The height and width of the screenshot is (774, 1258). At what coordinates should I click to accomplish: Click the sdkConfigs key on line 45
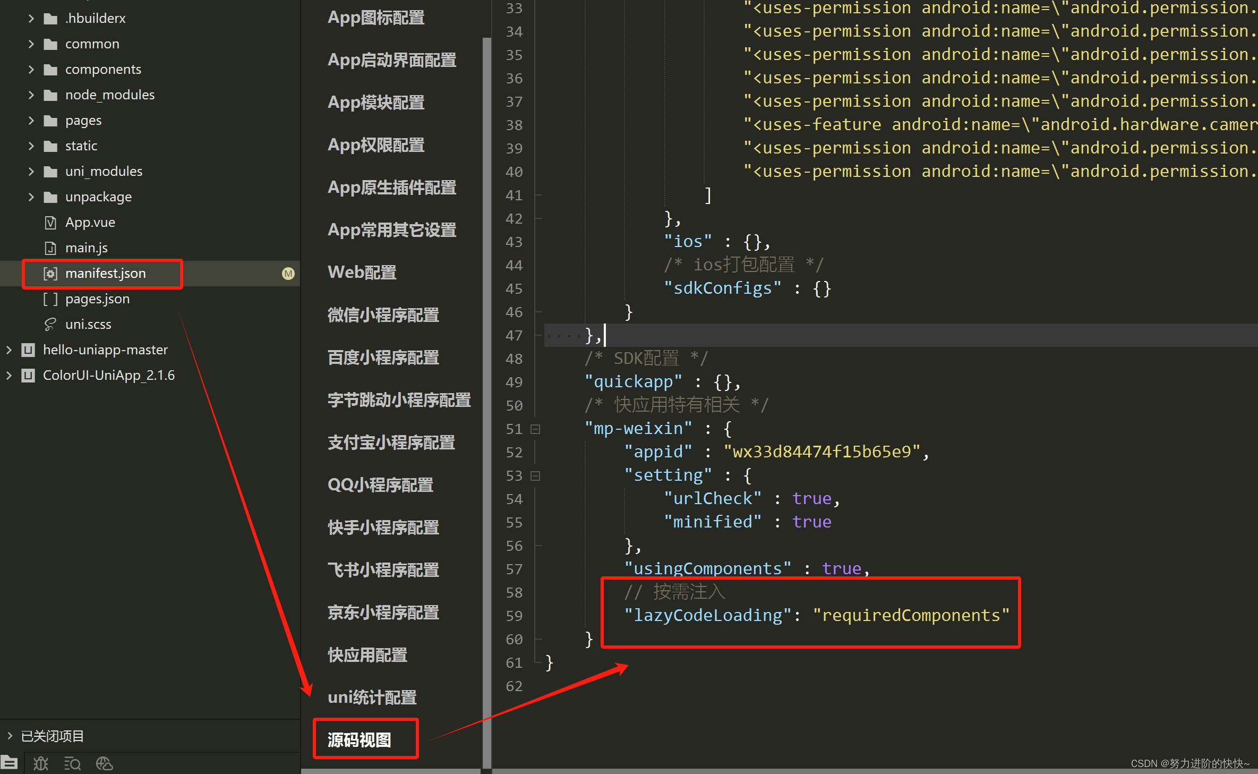(723, 288)
